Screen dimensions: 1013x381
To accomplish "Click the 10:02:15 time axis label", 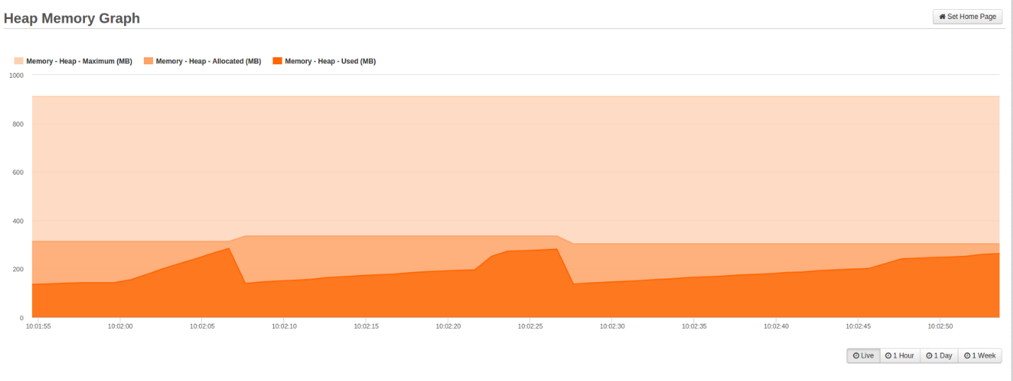I will (x=366, y=327).
